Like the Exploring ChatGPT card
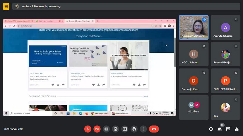243x136 pixels. tap(93, 85)
